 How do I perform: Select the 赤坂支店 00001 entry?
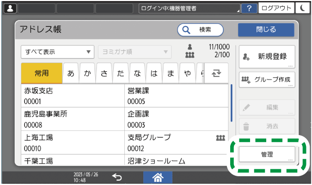tap(73, 96)
